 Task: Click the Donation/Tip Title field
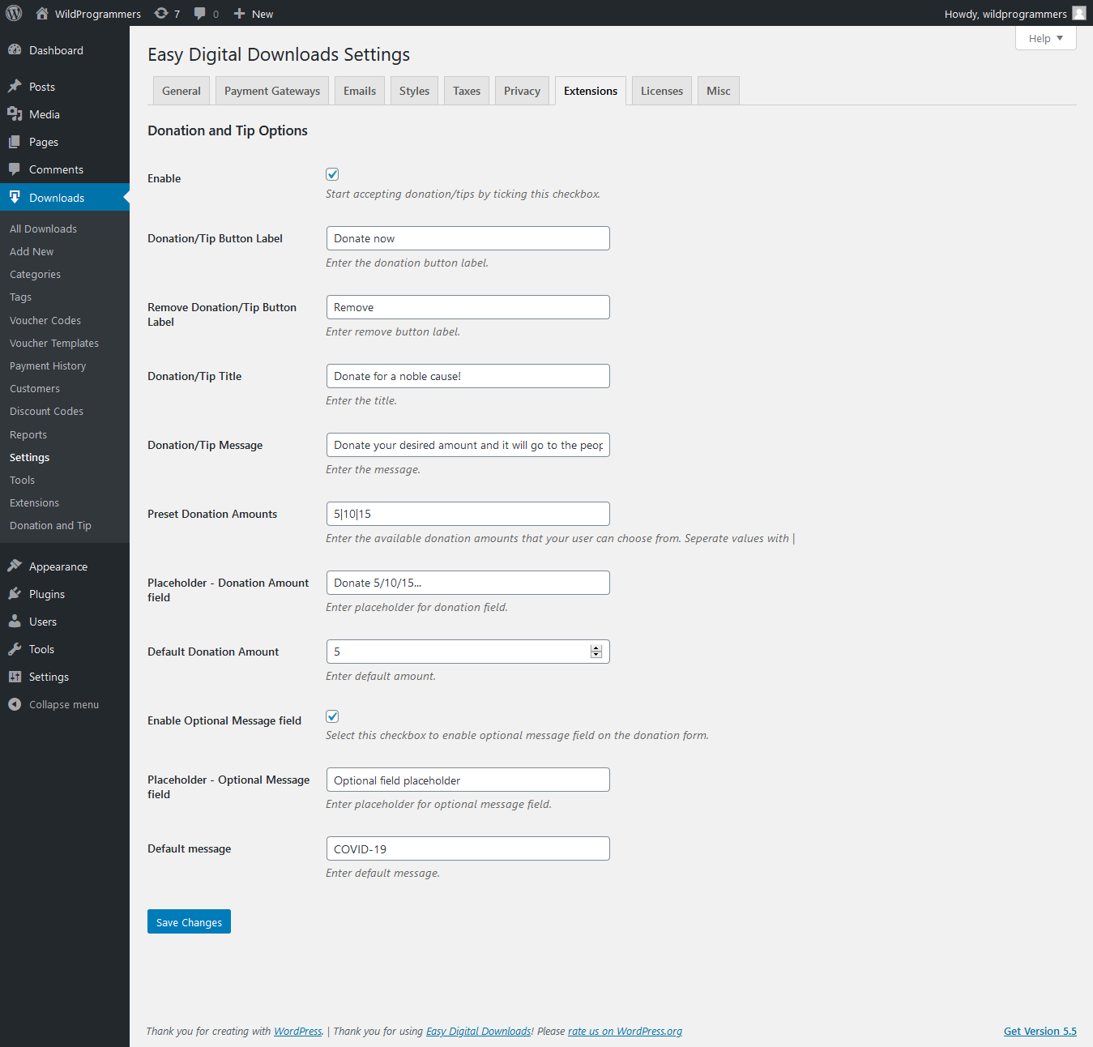(468, 376)
